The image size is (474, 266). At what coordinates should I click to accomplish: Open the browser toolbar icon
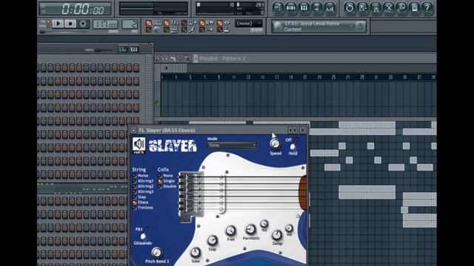coord(317,8)
